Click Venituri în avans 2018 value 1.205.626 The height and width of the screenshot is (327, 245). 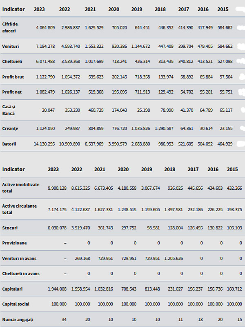coord(173,258)
